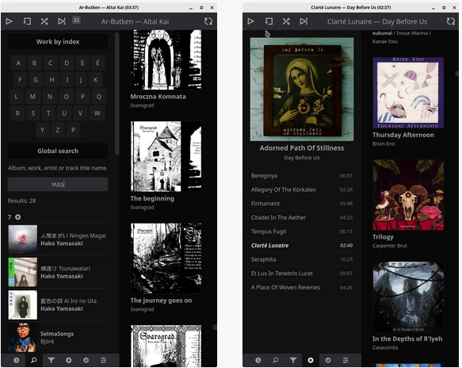The image size is (462, 368).
Task: Open Tsunawatari result by Hako Yamasaki
Action: (58, 272)
